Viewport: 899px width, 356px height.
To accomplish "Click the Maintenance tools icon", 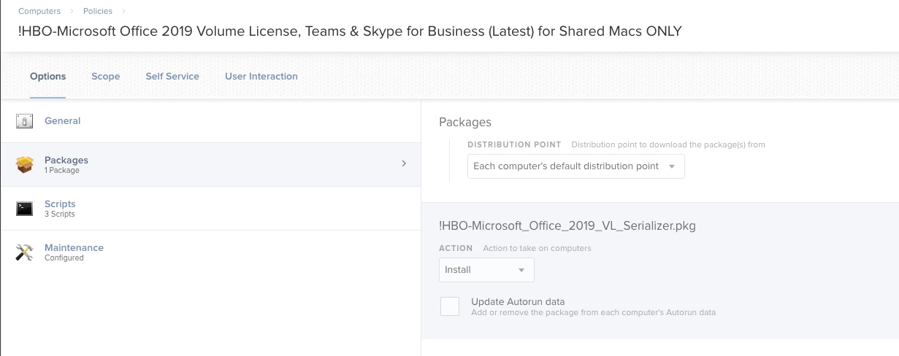I will [x=25, y=252].
